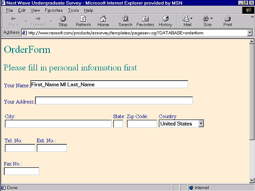Click into the Your Name field
The height and width of the screenshot is (191, 255).
click(x=109, y=84)
